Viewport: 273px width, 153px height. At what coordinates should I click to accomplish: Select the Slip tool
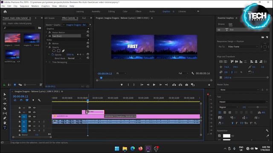click(5, 113)
